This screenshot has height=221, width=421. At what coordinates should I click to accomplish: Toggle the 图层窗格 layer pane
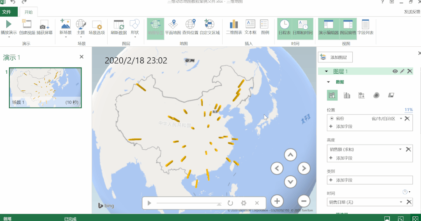click(348, 29)
